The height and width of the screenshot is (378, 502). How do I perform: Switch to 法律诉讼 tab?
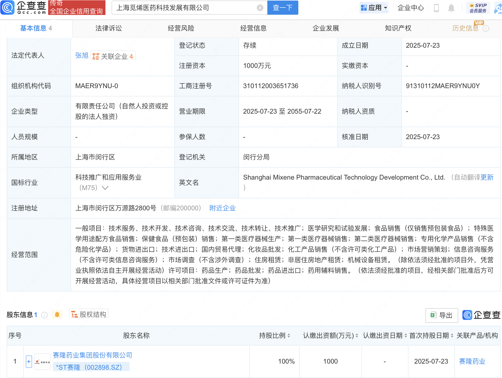(x=108, y=28)
